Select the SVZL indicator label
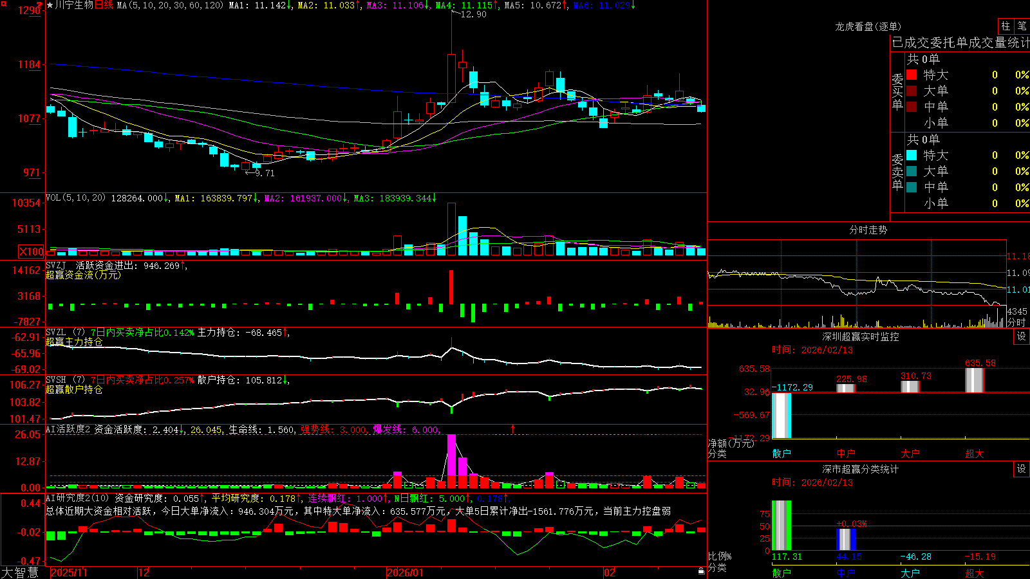This screenshot has height=579, width=1030. (56, 332)
